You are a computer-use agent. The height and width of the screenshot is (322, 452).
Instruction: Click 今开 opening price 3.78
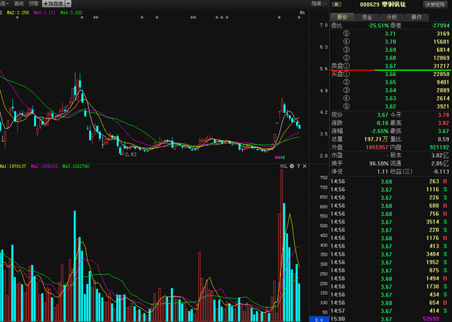point(444,115)
